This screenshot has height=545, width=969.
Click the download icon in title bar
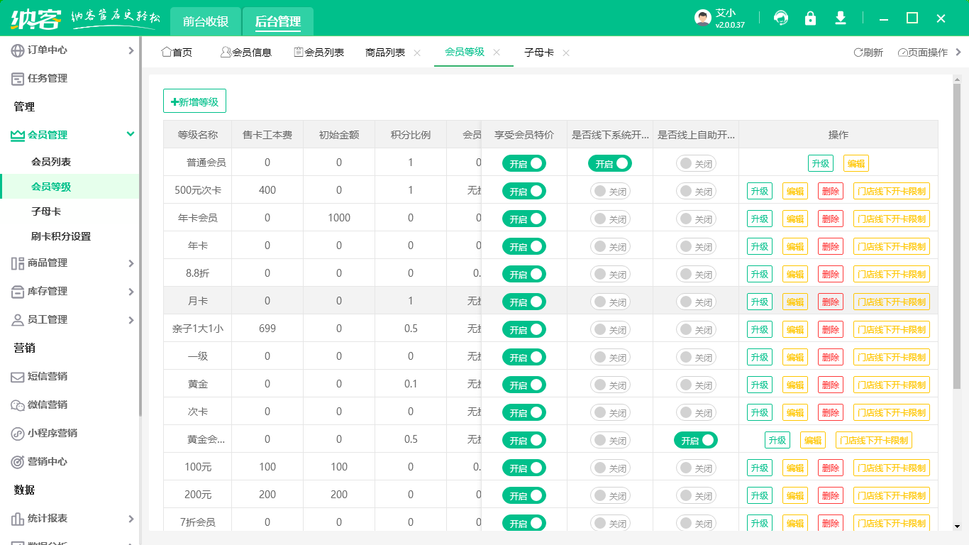pyautogui.click(x=841, y=18)
